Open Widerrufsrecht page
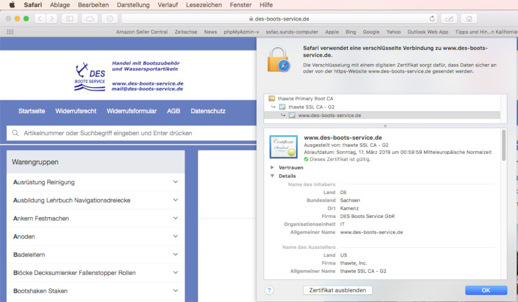Screen dimensions: 518x302 (x=76, y=111)
